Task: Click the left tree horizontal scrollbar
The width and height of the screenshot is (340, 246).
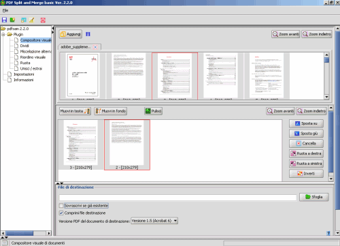Action: (26, 233)
